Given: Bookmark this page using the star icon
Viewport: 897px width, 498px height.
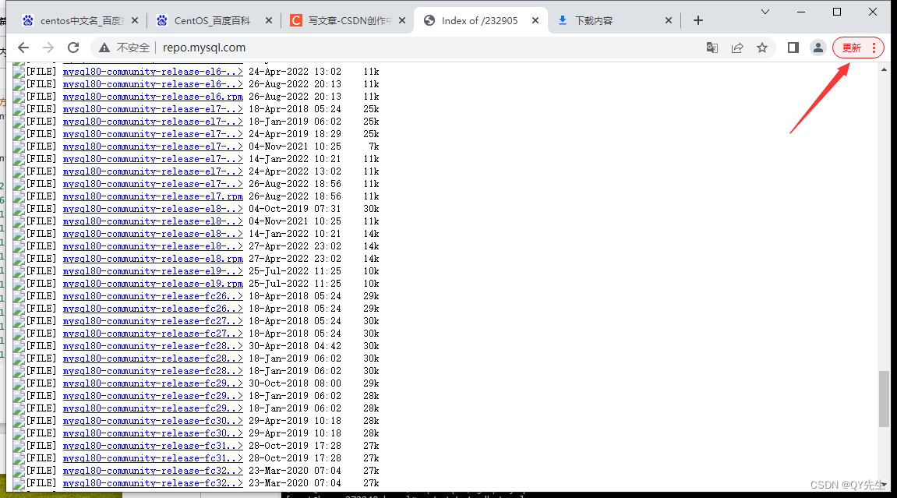Looking at the screenshot, I should pos(762,48).
